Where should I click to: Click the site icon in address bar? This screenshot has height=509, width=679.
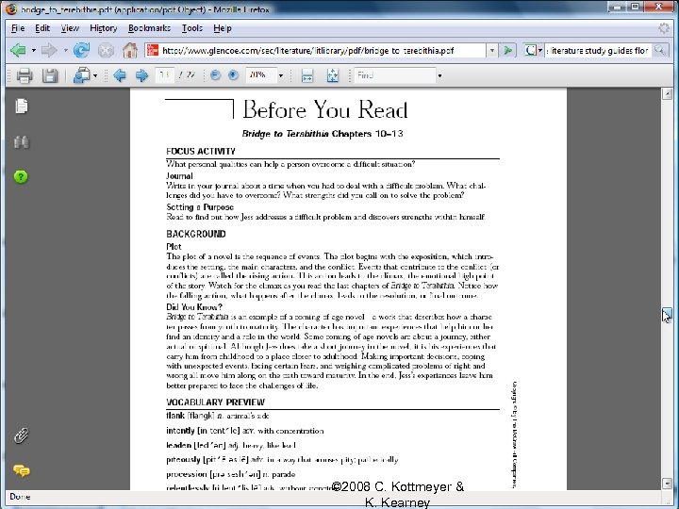pyautogui.click(x=152, y=50)
